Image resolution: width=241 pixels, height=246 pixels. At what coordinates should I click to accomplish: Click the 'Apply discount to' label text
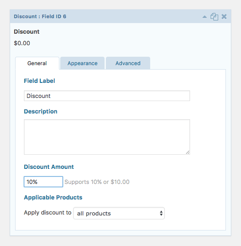pos(47,213)
